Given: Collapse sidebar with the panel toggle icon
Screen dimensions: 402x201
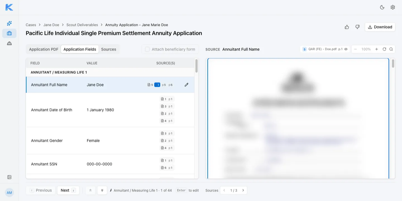Looking at the screenshot, I should pyautogui.click(x=9, y=177).
